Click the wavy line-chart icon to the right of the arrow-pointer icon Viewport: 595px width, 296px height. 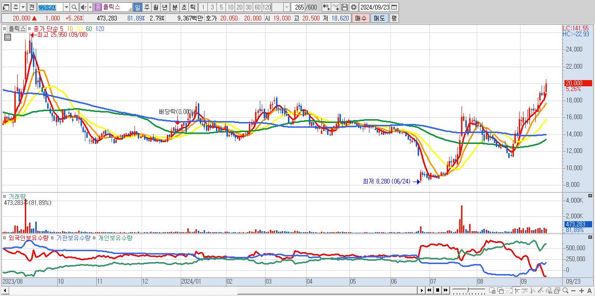point(525,290)
